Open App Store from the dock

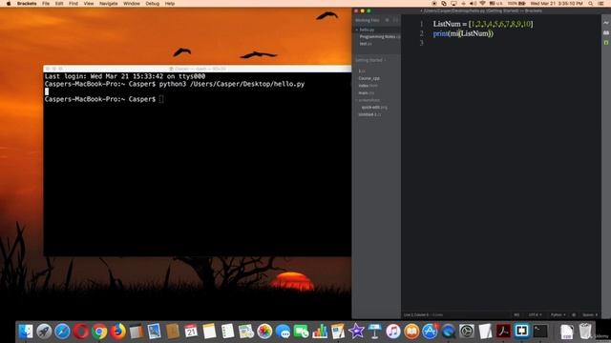click(430, 332)
